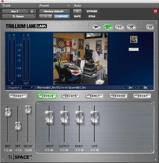Click next folder plus beside folder icon

tap(150, 88)
